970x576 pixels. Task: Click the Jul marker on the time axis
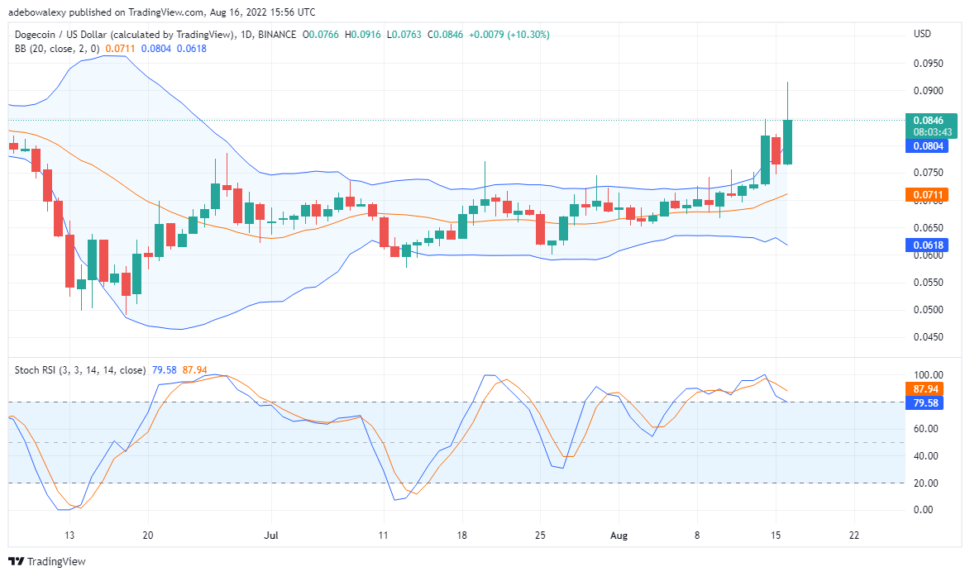(271, 536)
